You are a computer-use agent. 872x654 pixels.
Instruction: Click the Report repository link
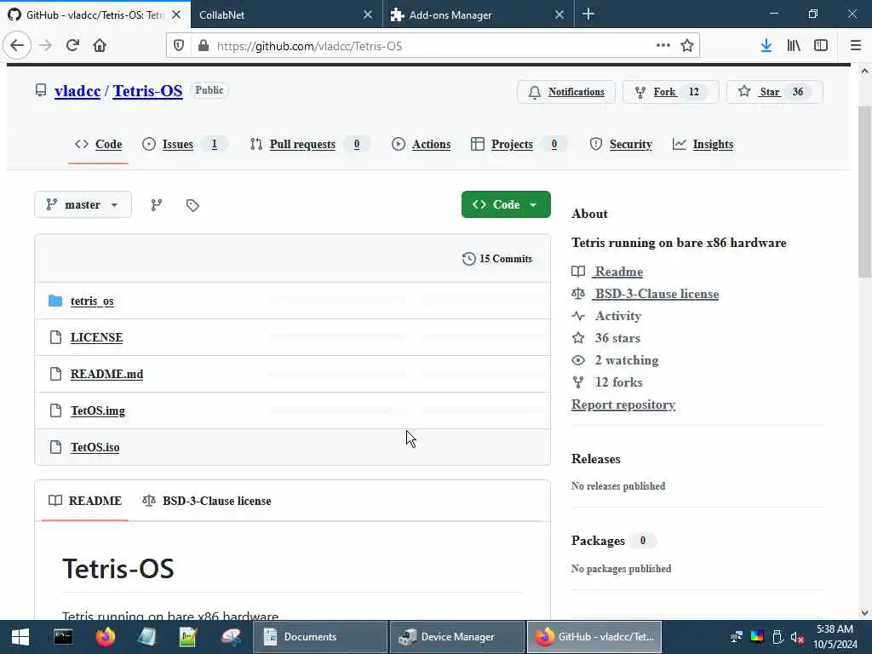point(623,404)
